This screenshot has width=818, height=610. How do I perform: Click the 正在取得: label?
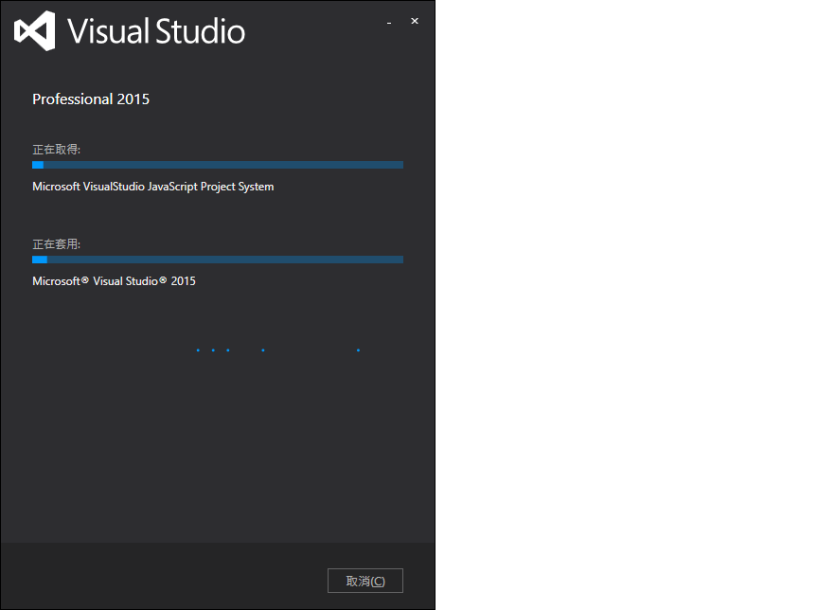coord(57,150)
